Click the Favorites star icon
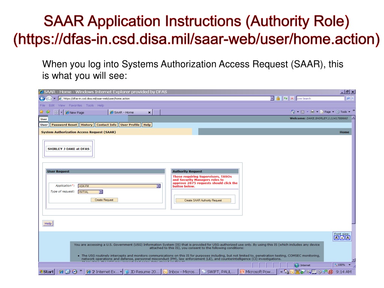The height and width of the screenshot is (288, 384). tap(41, 112)
